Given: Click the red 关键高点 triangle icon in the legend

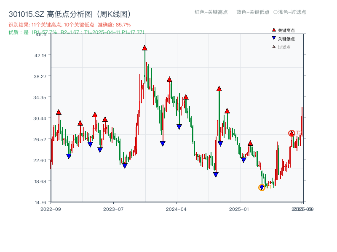Looking at the screenshot, I should point(273,29).
